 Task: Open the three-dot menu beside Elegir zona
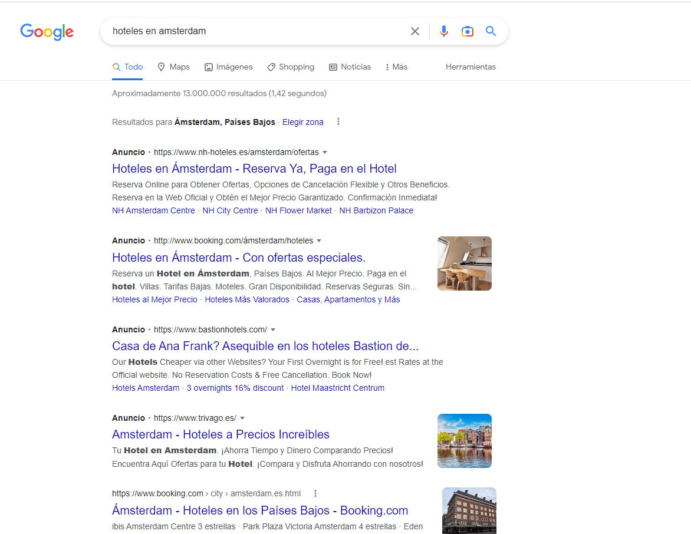pos(338,121)
